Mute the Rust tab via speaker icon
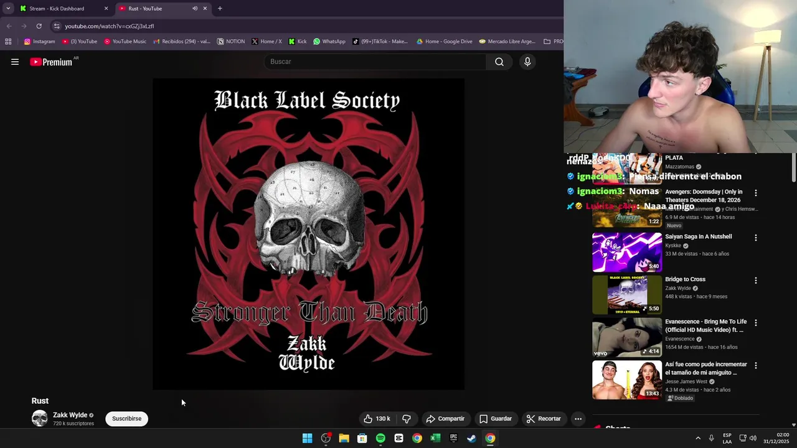797x448 pixels. pyautogui.click(x=194, y=9)
